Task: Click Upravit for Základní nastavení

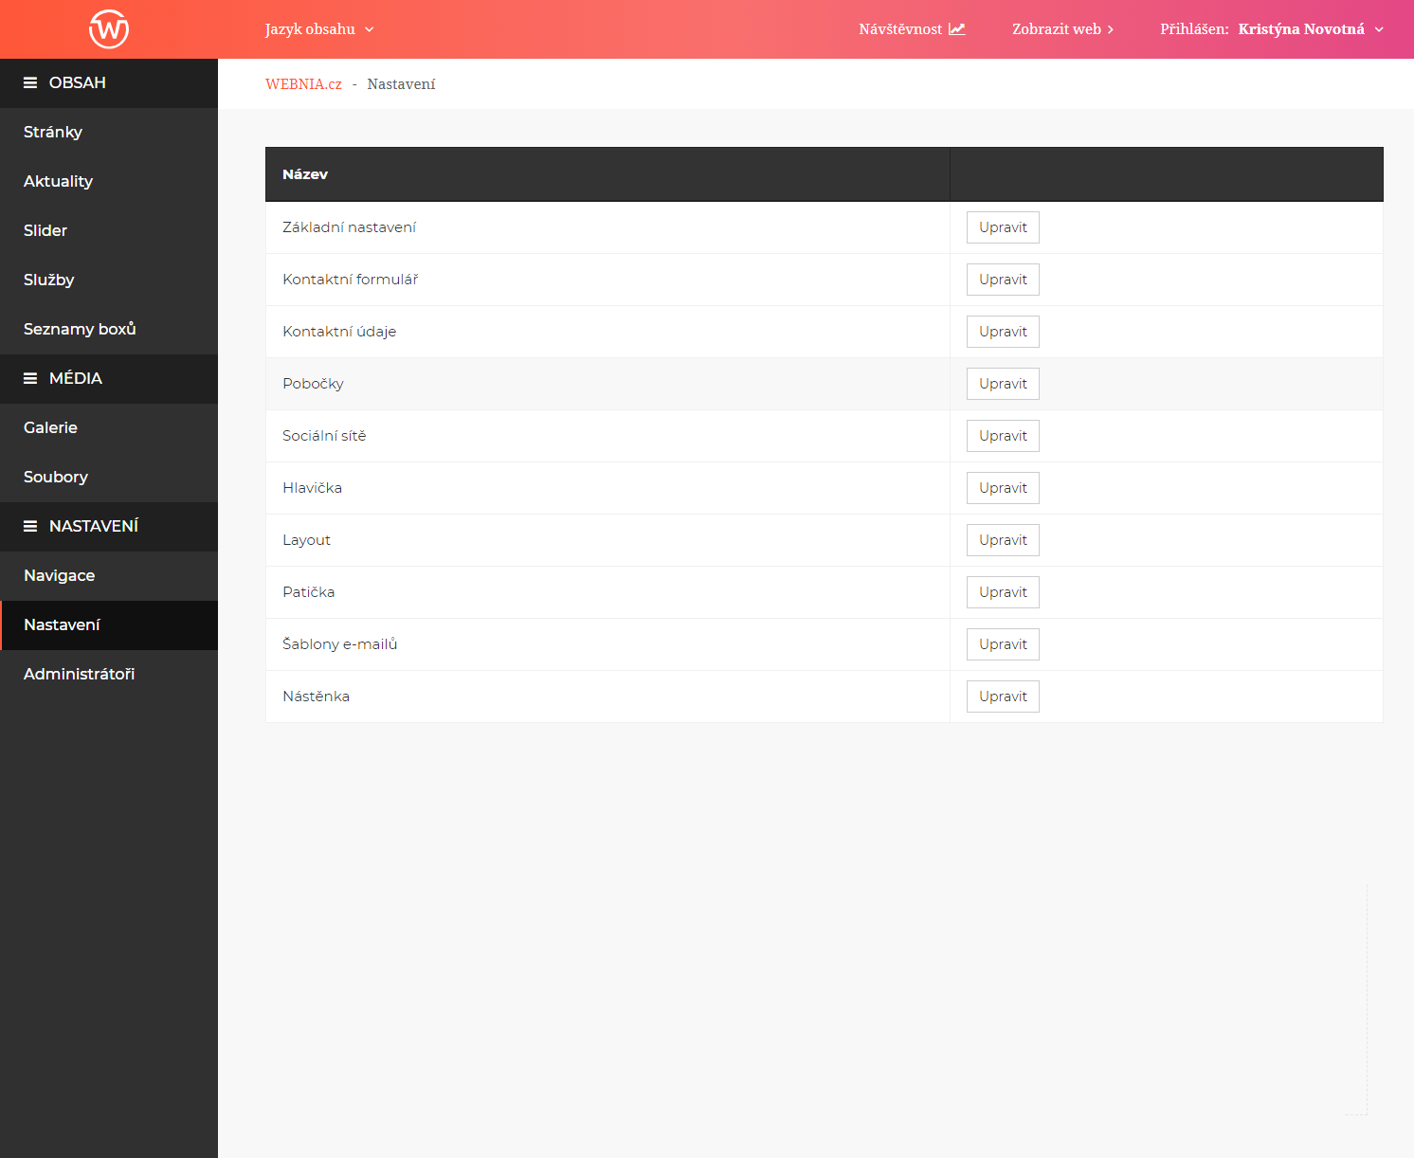Action: [1003, 227]
